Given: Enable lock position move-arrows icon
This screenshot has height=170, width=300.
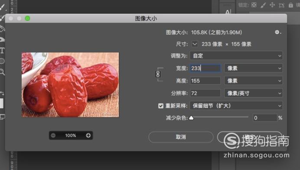Looking at the screenshot, I should 272,5.
